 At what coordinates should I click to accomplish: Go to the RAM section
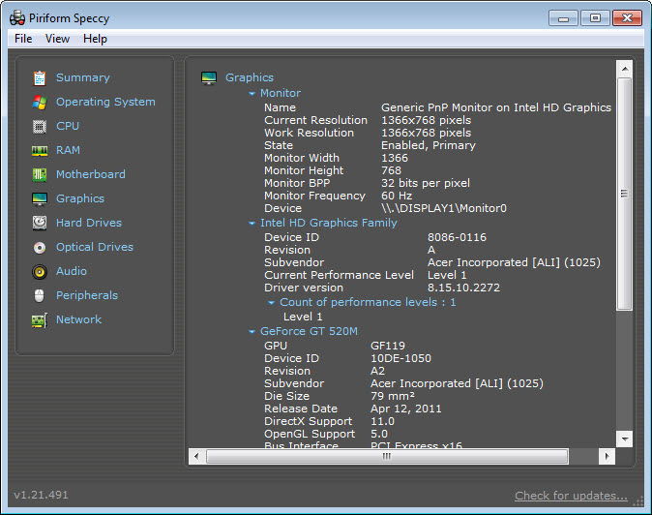pos(68,150)
